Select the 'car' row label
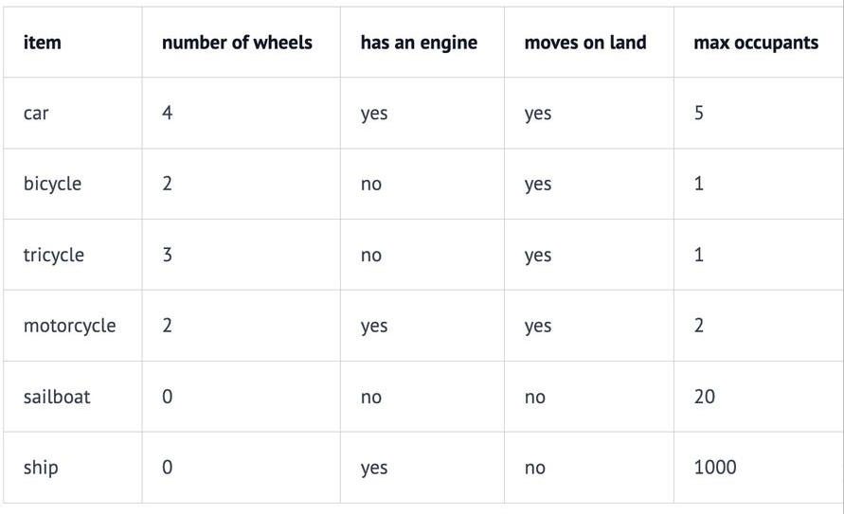 (x=36, y=114)
